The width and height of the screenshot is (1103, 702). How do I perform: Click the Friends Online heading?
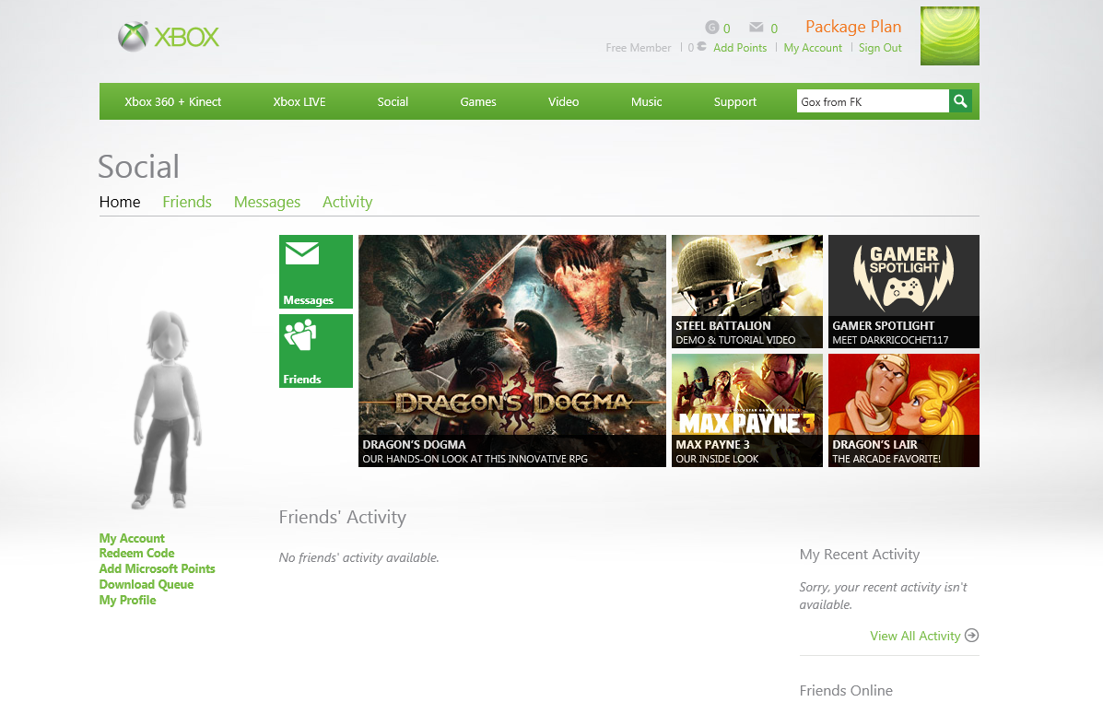pyautogui.click(x=846, y=690)
